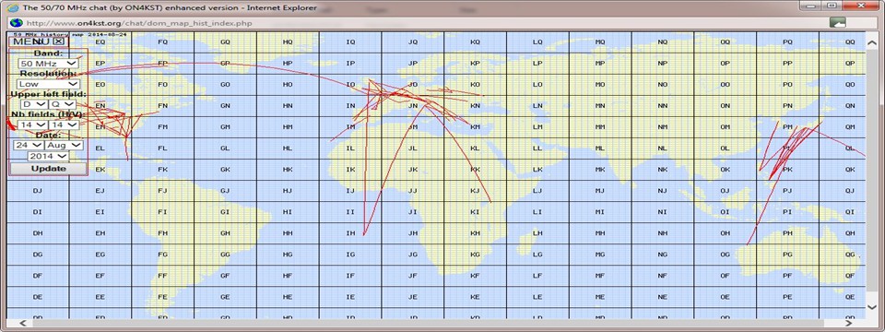885x332 pixels.
Task: Change the day dropdown showing 24
Action: tap(29, 145)
